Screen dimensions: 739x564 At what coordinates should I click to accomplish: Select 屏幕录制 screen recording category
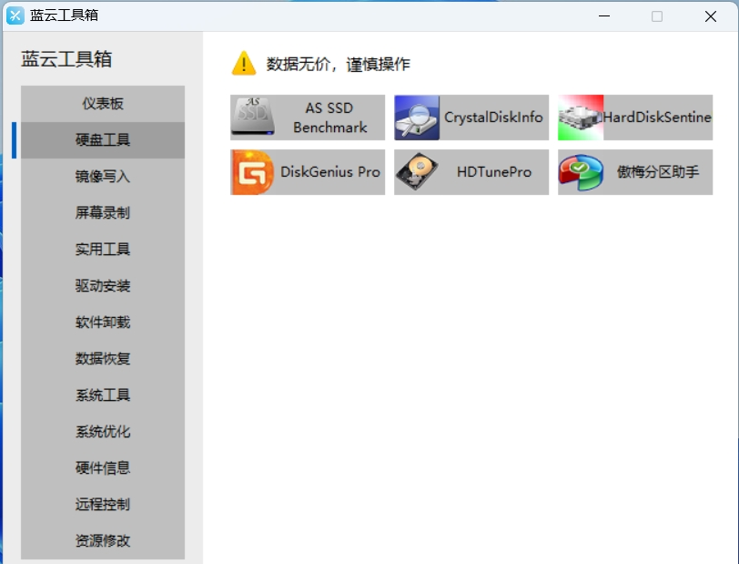click(101, 212)
